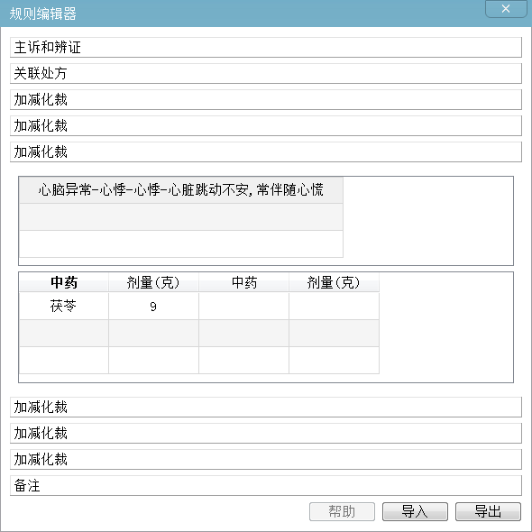This screenshot has width=532, height=532.
Task: Expand the 主诉和辨证 section header
Action: pos(266,48)
